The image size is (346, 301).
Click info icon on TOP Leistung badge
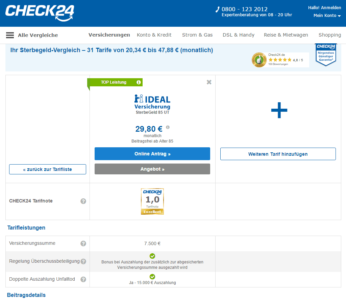139,82
